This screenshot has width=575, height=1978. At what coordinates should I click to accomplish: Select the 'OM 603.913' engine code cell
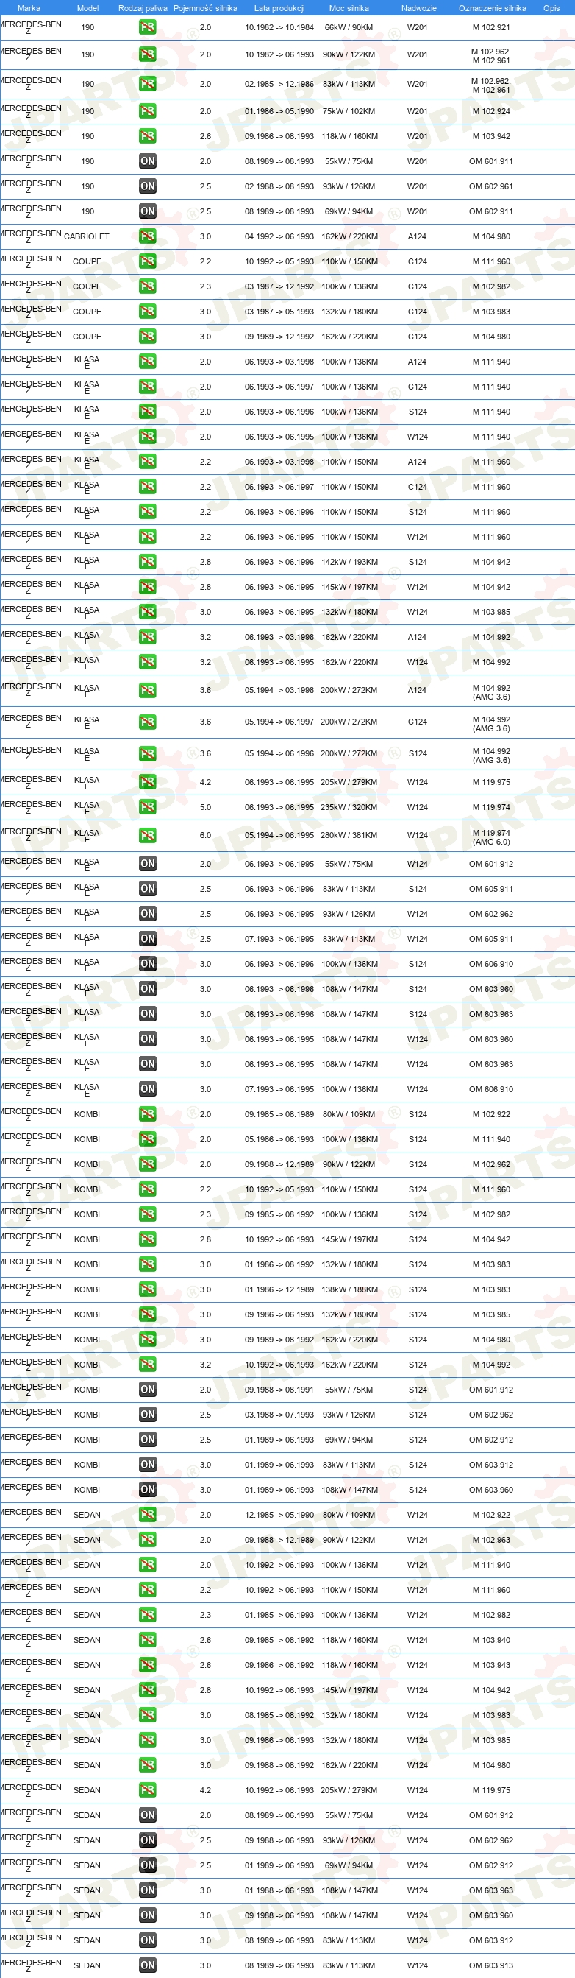[491, 1965]
